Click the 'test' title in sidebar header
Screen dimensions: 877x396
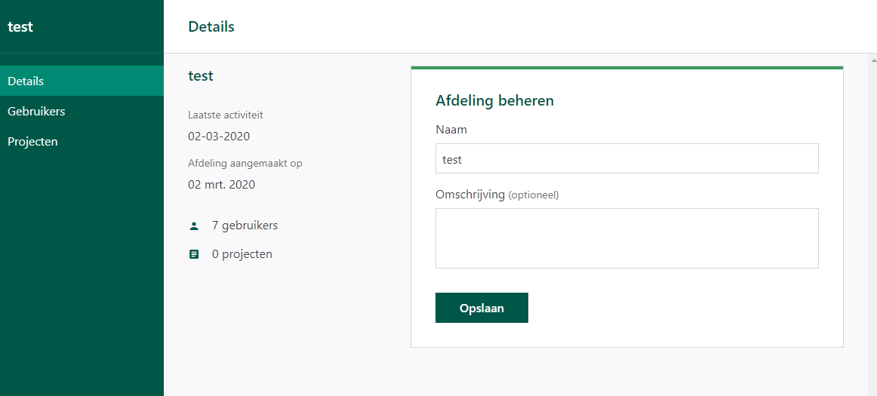click(x=20, y=26)
